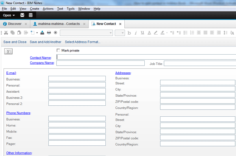Click the save to tray toolbar icon
The height and width of the screenshot is (156, 236).
(x=42, y=33)
